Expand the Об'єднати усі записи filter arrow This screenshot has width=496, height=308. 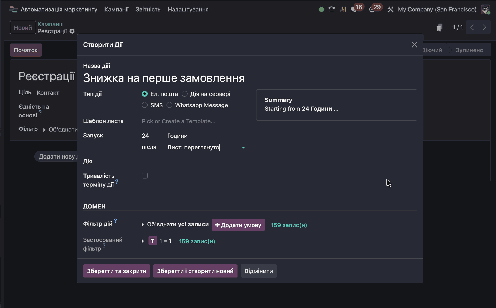coord(143,225)
